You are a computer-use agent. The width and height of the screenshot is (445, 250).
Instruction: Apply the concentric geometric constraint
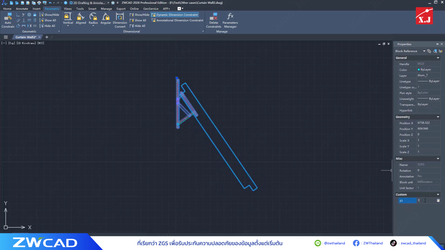29,15
